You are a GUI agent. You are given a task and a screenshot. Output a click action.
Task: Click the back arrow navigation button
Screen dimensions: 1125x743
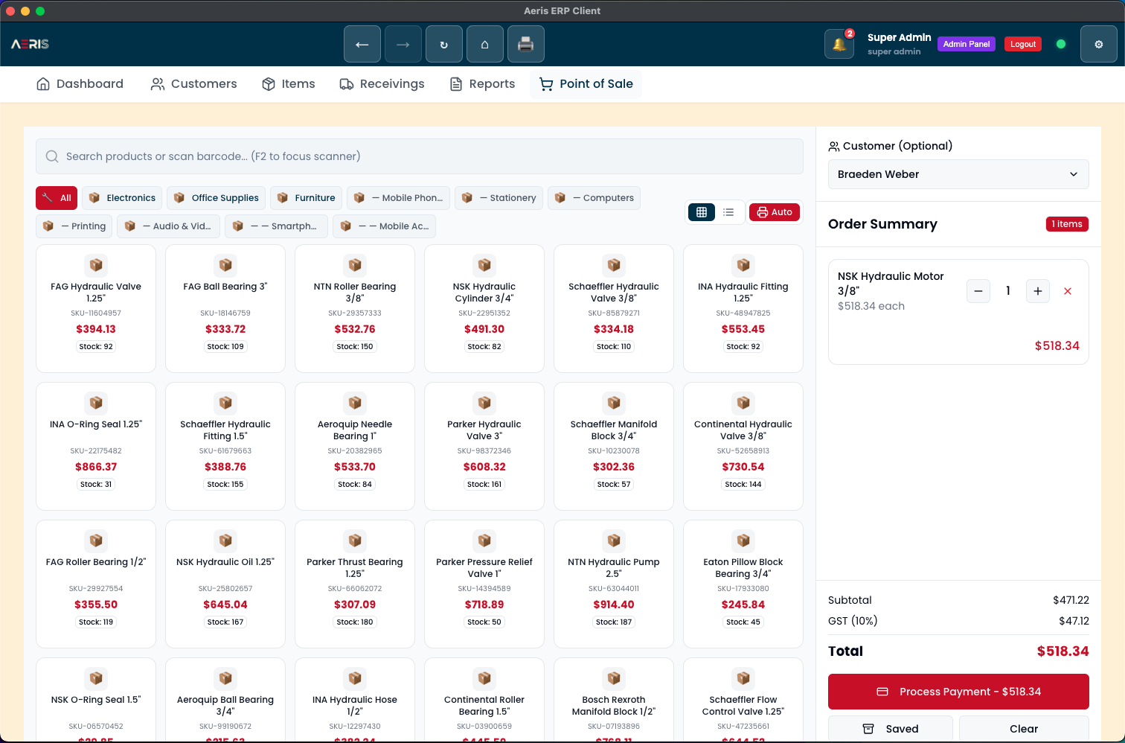pyautogui.click(x=362, y=45)
